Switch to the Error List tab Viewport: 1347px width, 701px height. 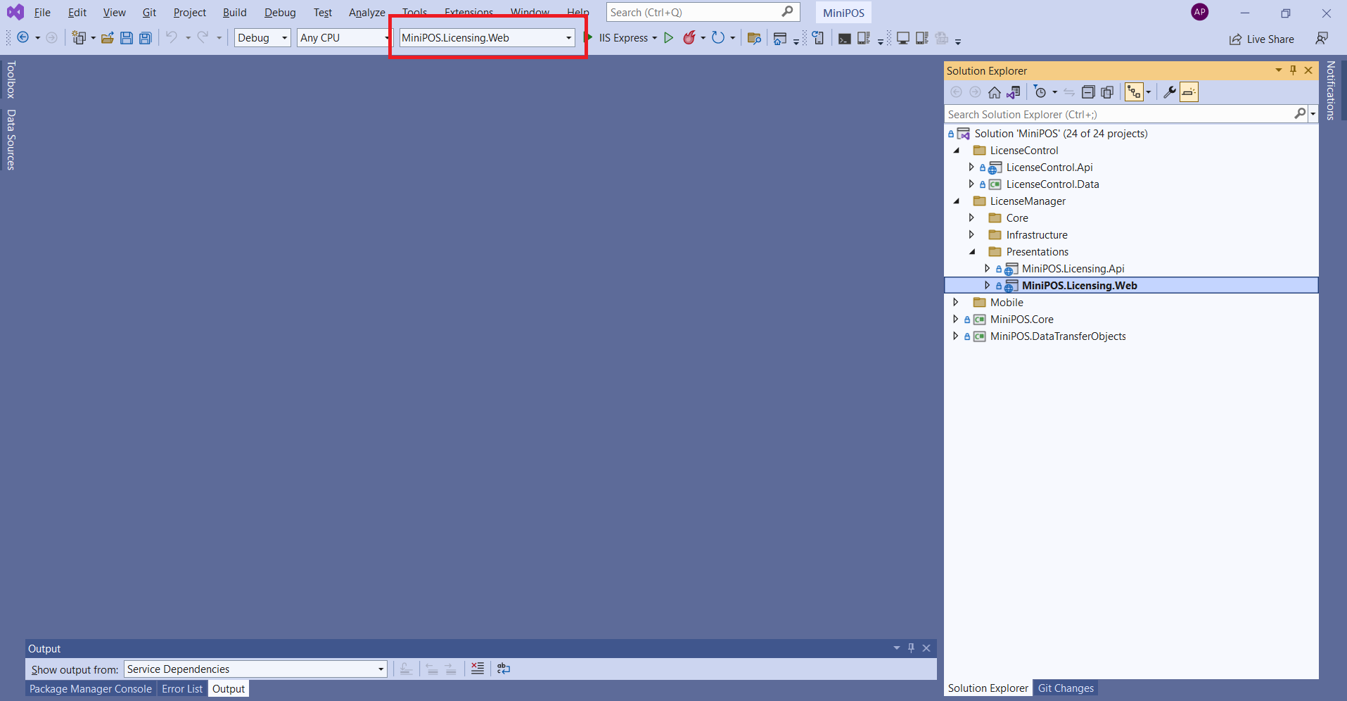point(182,689)
